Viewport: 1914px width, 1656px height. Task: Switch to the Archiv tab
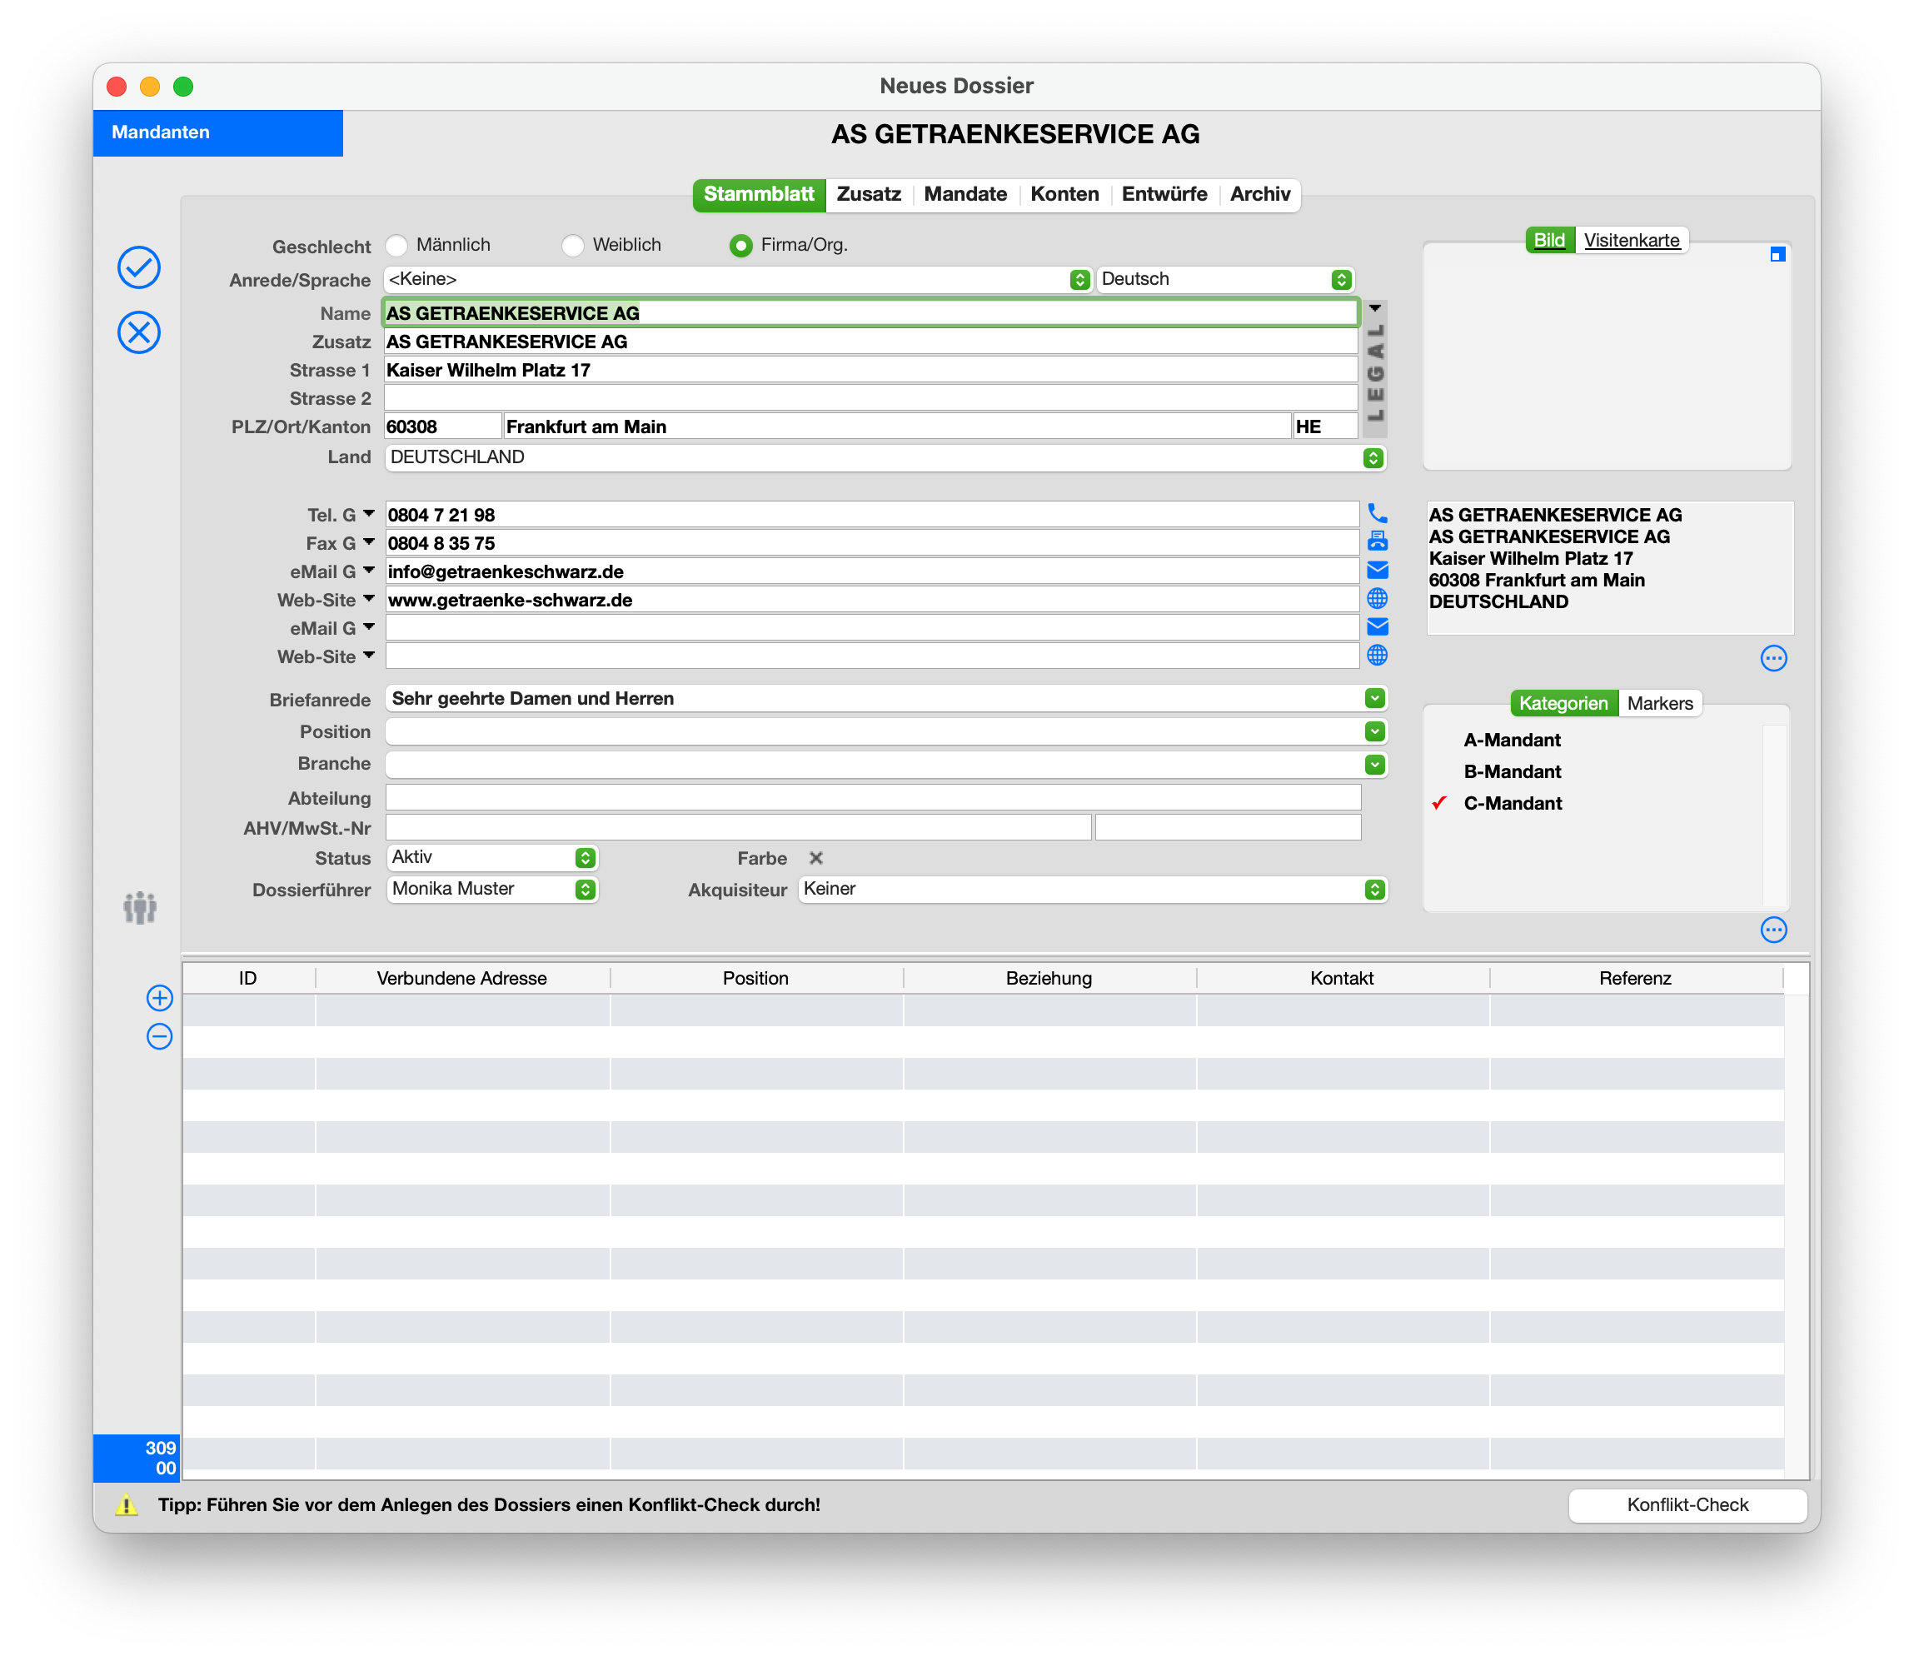[x=1260, y=194]
